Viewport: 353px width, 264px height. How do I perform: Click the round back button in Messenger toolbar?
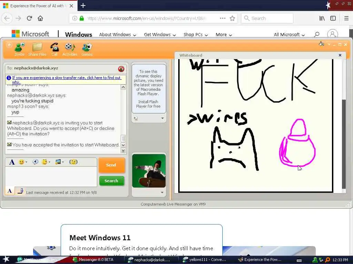[x=9, y=45]
